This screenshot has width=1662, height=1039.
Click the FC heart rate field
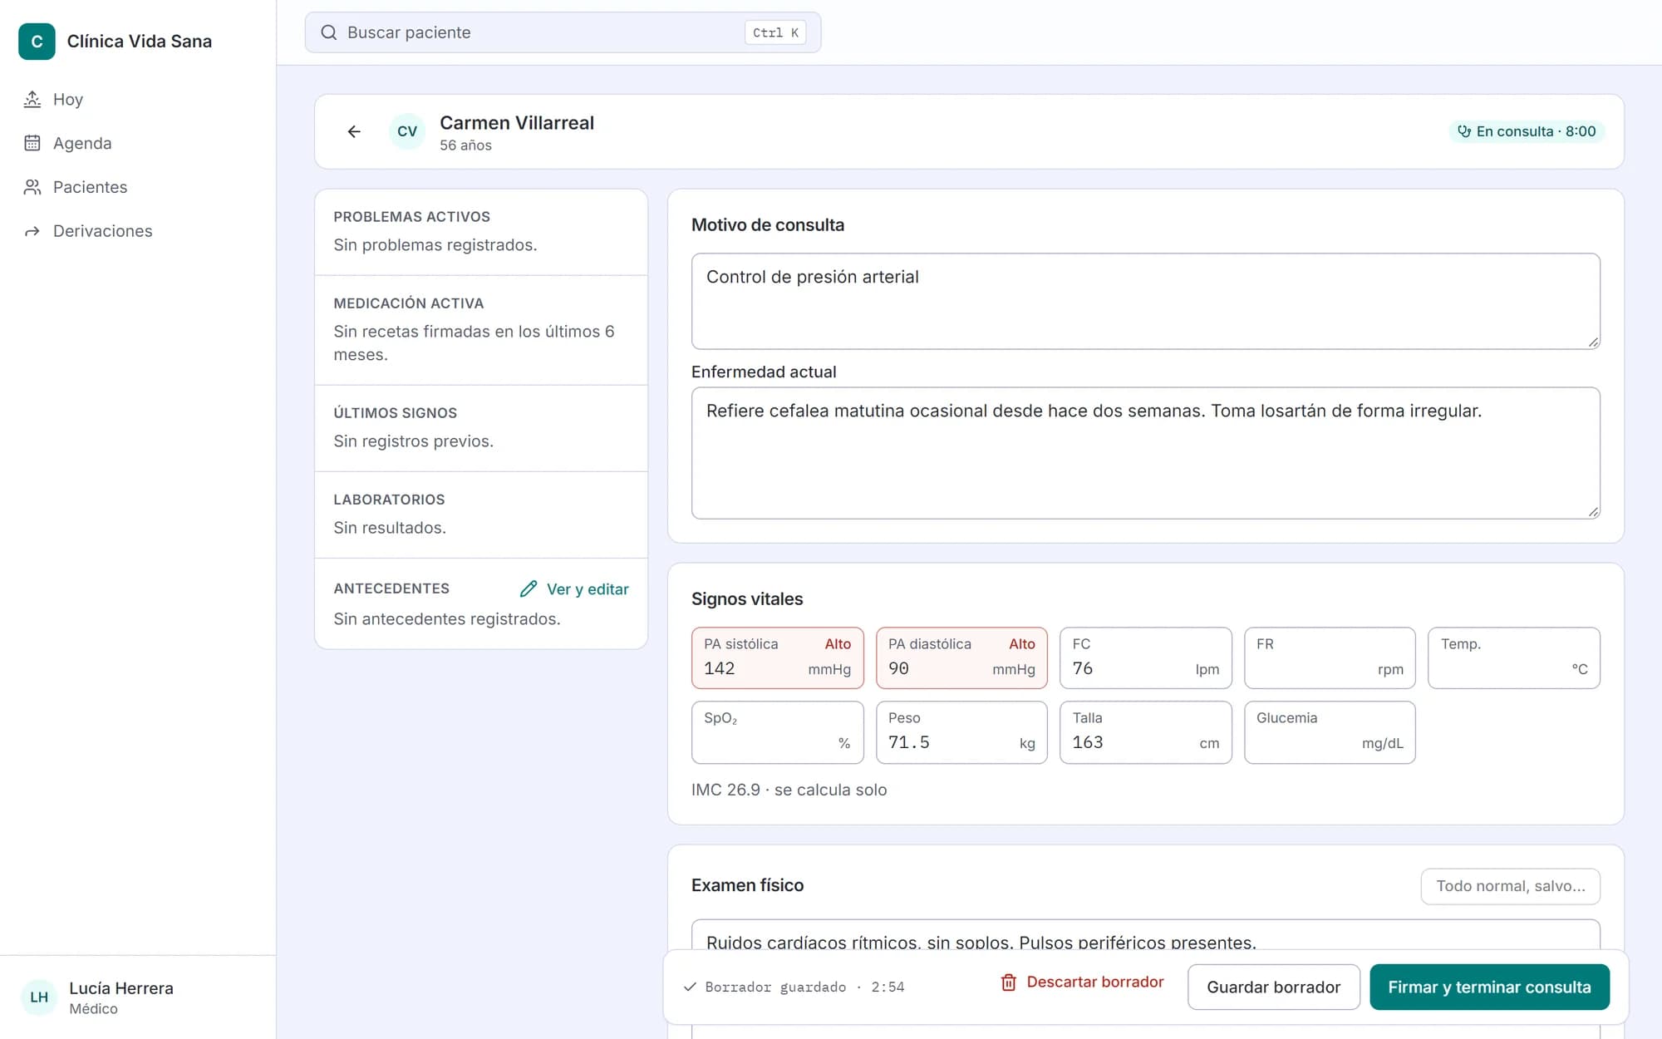pos(1145,657)
